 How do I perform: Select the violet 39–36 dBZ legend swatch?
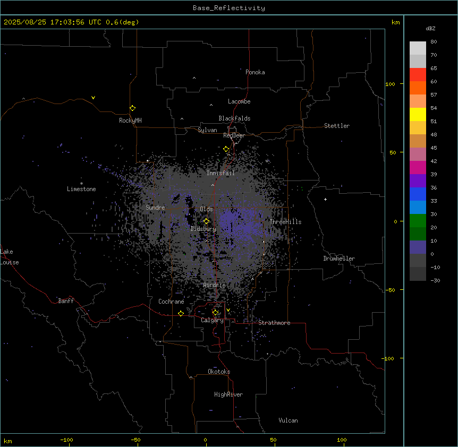point(418,180)
